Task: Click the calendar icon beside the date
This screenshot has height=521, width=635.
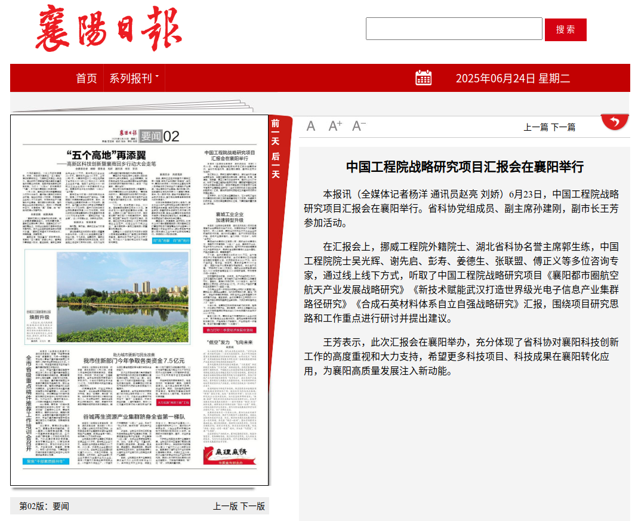Action: pos(424,78)
